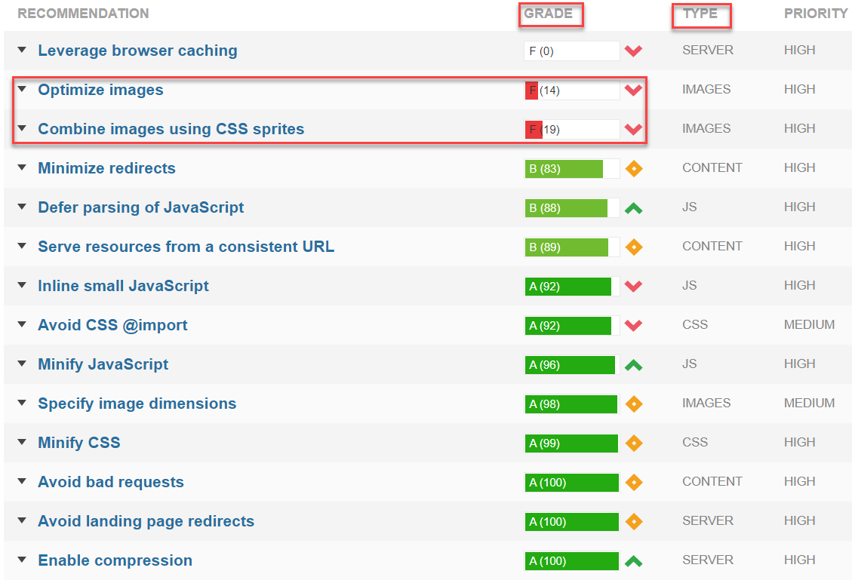Expand the Avoid bad requests triangle
This screenshot has width=852, height=580.
[22, 481]
